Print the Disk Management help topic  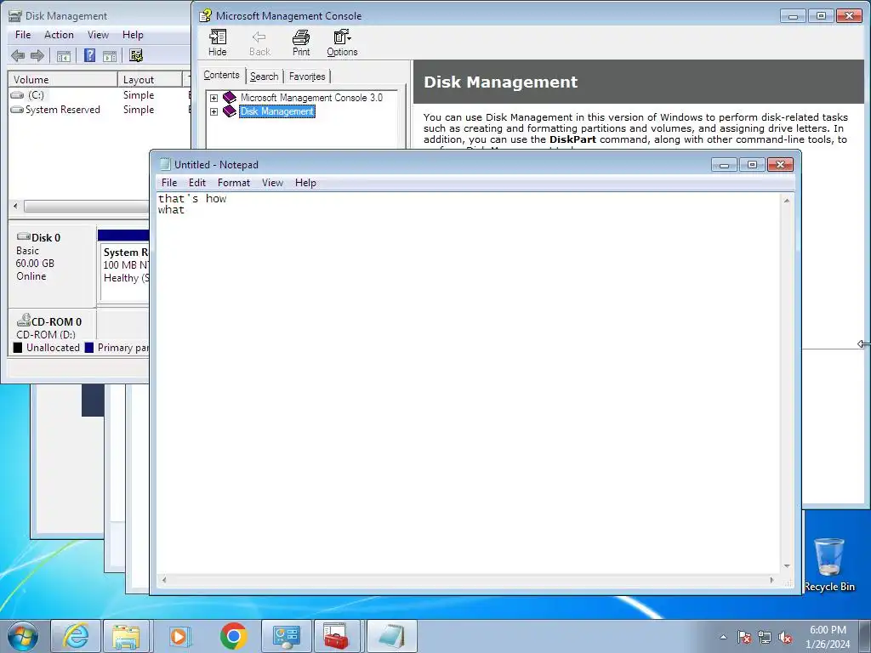(301, 43)
